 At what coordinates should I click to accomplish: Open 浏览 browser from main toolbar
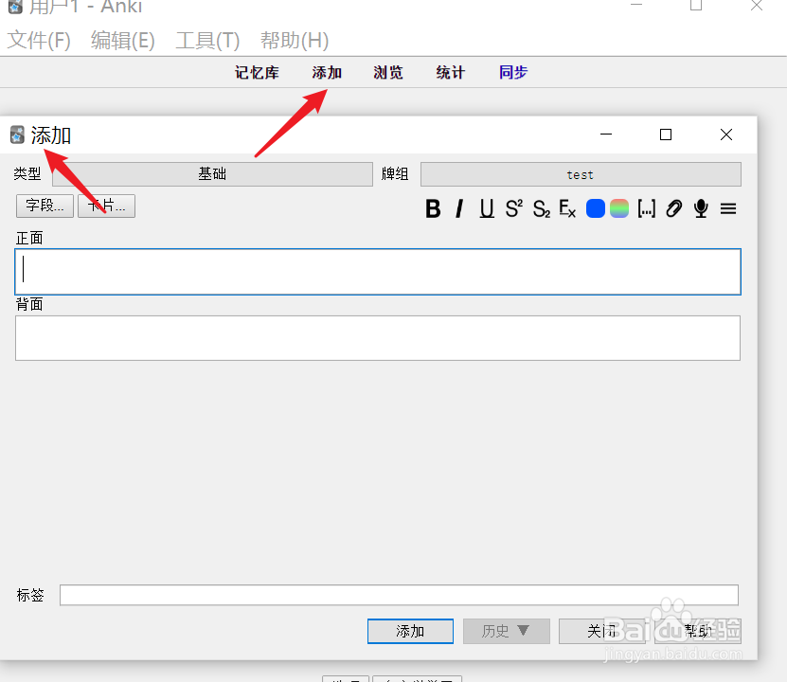tap(388, 73)
